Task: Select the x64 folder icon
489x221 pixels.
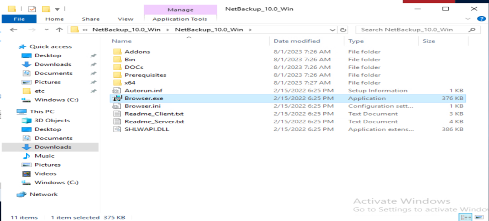Action: coord(117,83)
